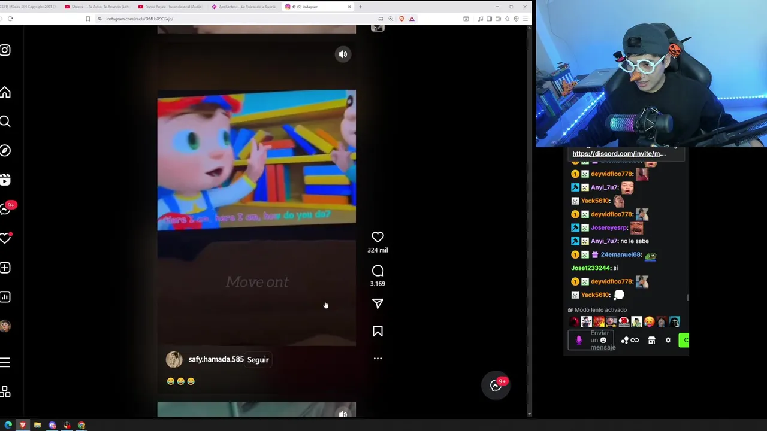Open File Explorer from taskbar
This screenshot has width=767, height=431.
37,425
